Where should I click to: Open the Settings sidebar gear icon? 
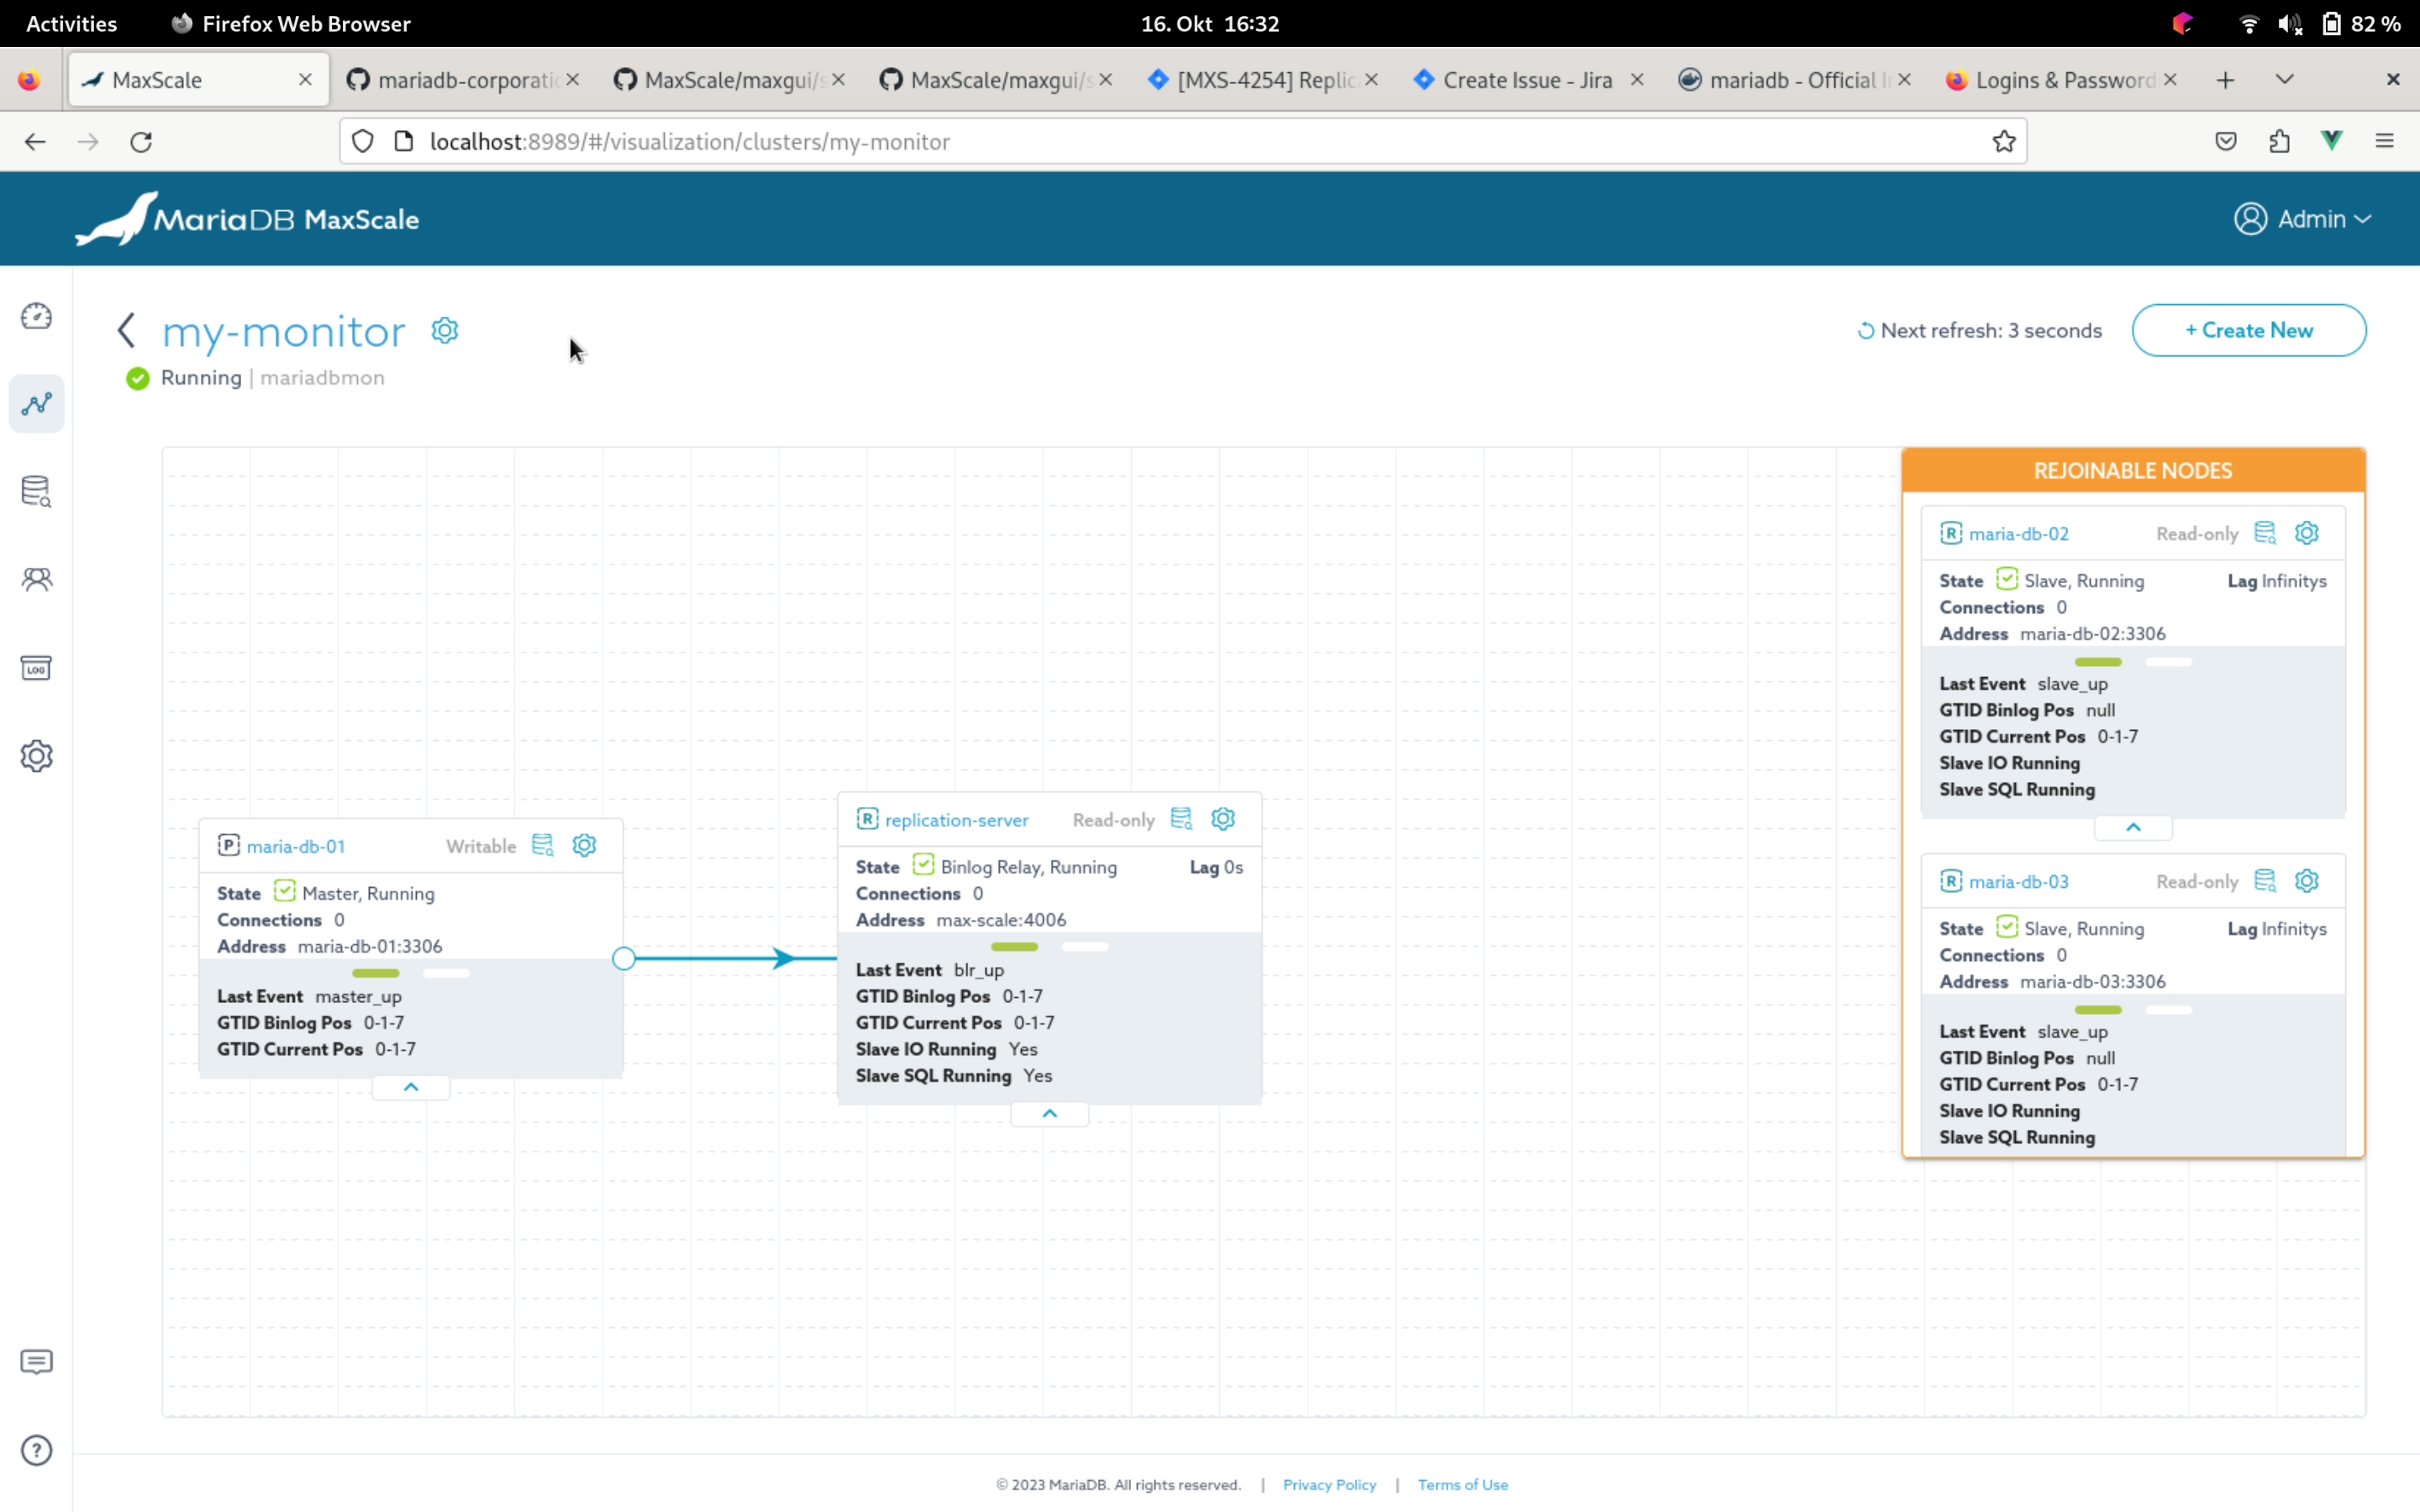click(x=36, y=756)
